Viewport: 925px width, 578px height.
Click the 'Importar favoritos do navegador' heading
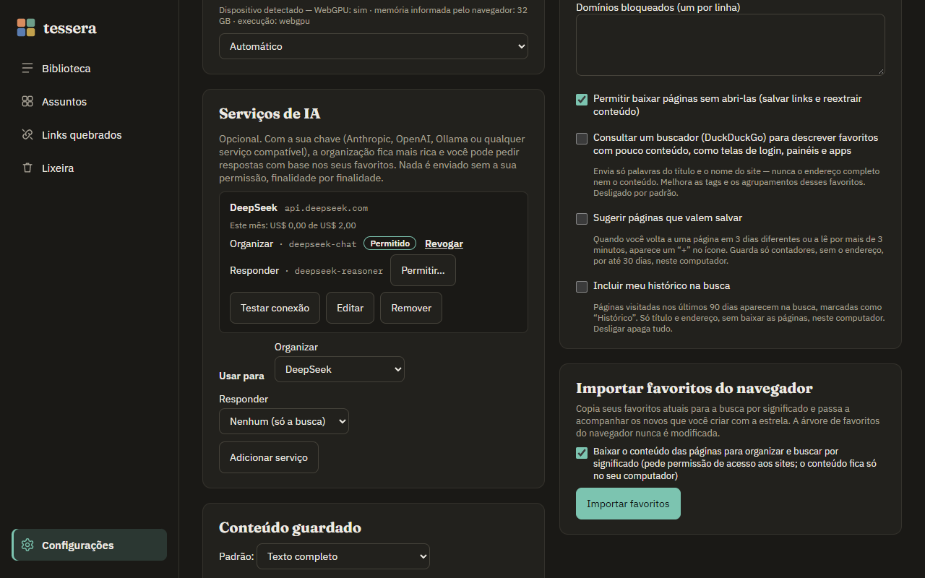(694, 389)
